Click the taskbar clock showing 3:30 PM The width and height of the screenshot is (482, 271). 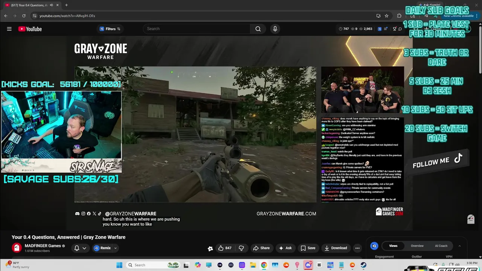pos(472,263)
